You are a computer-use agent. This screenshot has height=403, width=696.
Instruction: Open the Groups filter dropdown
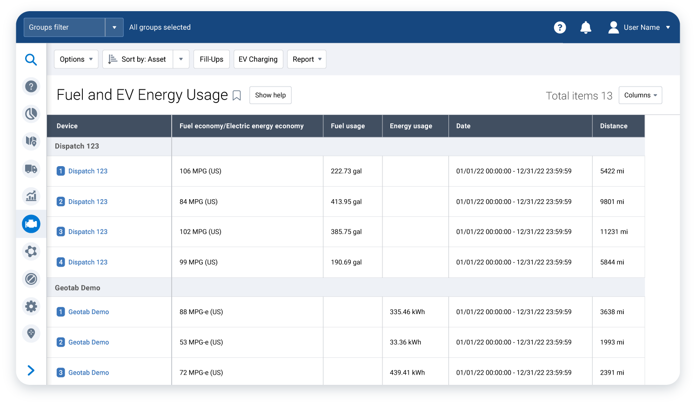coord(114,27)
